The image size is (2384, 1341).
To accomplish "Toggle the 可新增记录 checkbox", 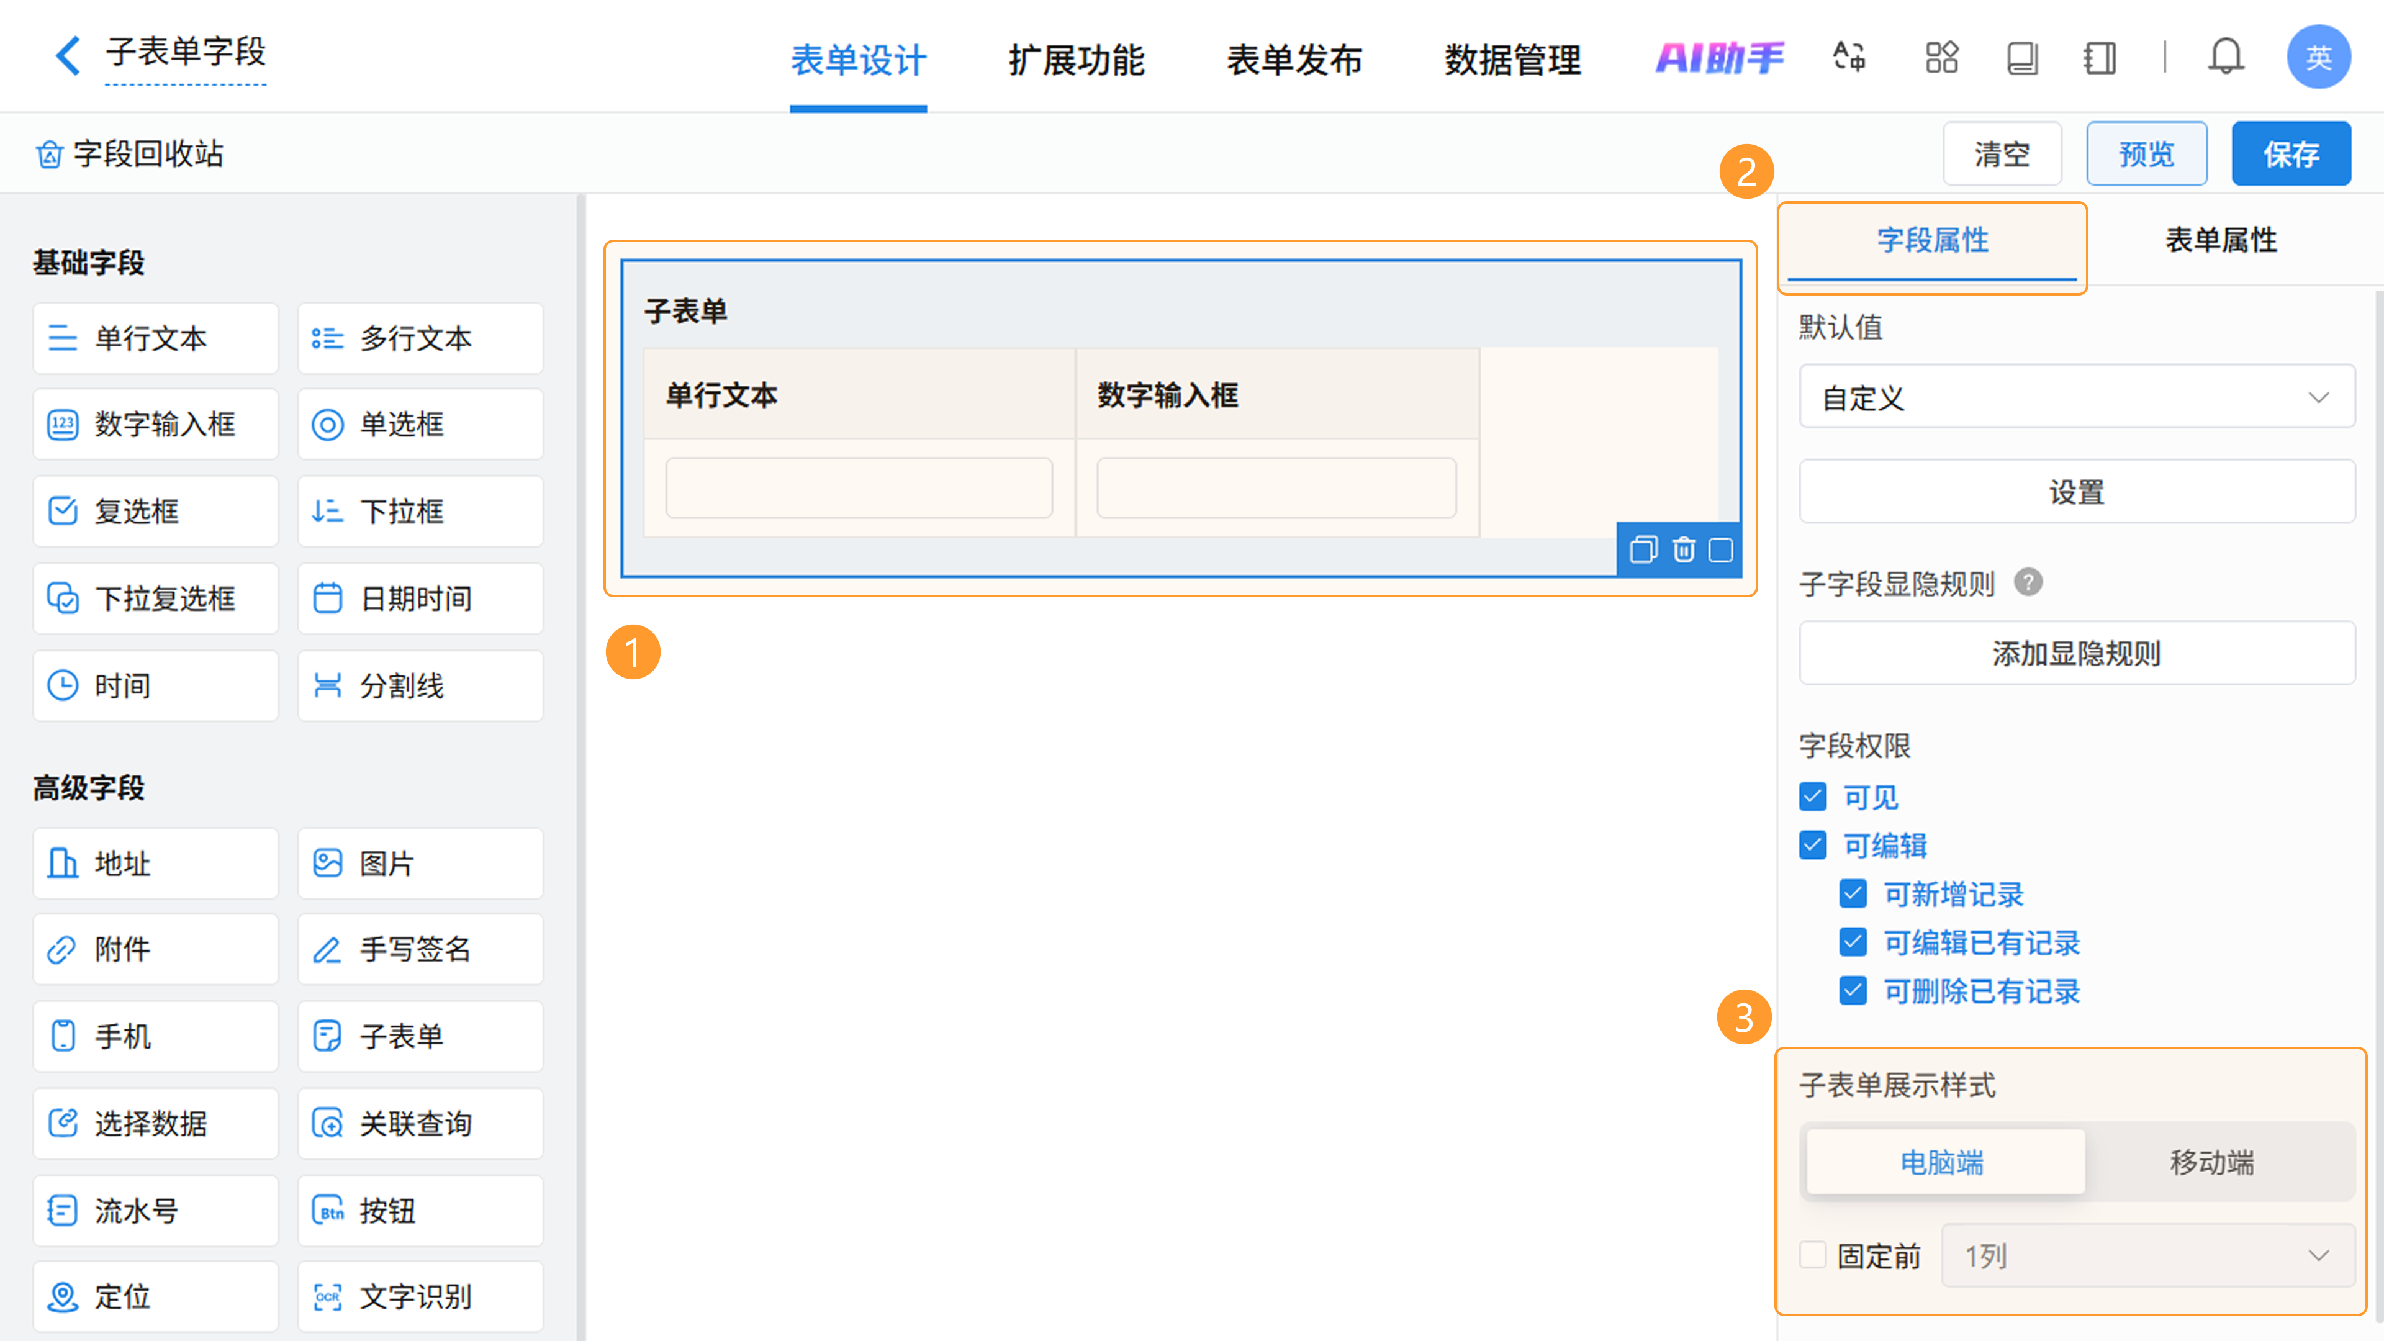I will (x=1853, y=894).
